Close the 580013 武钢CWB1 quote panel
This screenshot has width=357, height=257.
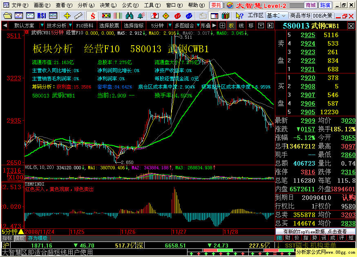[x=351, y=26]
